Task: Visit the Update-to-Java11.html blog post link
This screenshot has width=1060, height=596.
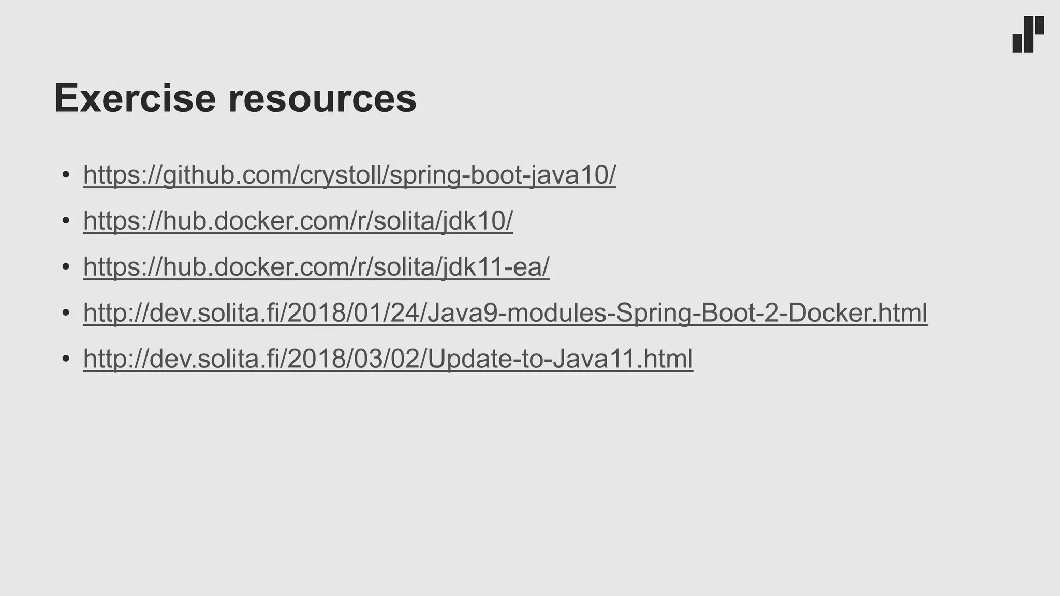Action: (x=388, y=359)
